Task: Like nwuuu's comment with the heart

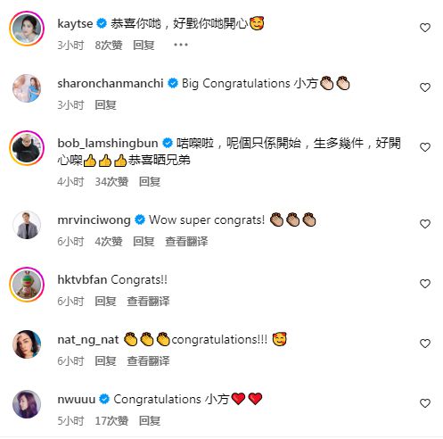Action: point(425,403)
